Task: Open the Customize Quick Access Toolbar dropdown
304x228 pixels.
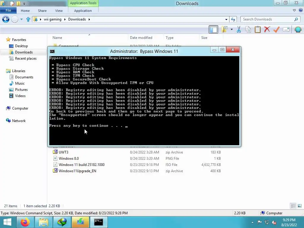Action: (24, 4)
